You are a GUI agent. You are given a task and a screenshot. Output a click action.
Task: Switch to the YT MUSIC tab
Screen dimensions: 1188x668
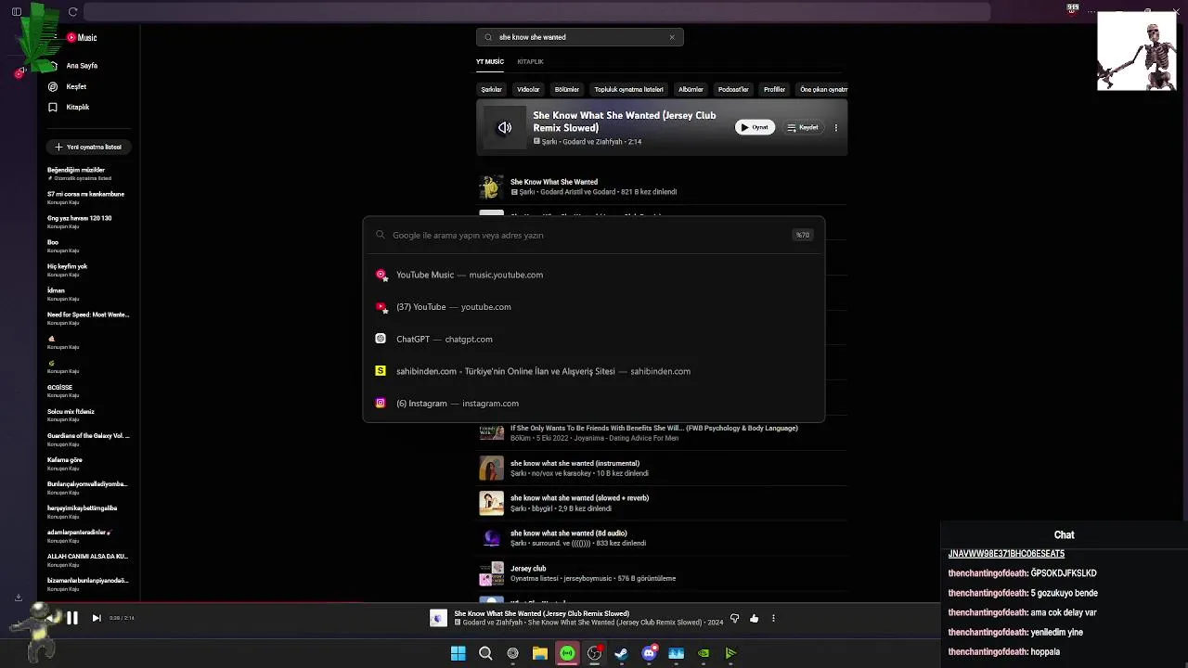coord(490,61)
